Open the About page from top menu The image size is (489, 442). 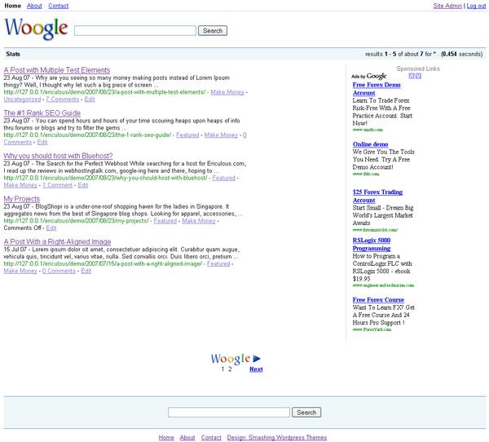click(x=34, y=6)
